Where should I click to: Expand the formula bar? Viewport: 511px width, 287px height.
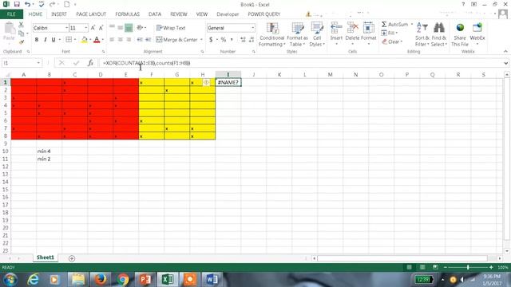coord(505,63)
